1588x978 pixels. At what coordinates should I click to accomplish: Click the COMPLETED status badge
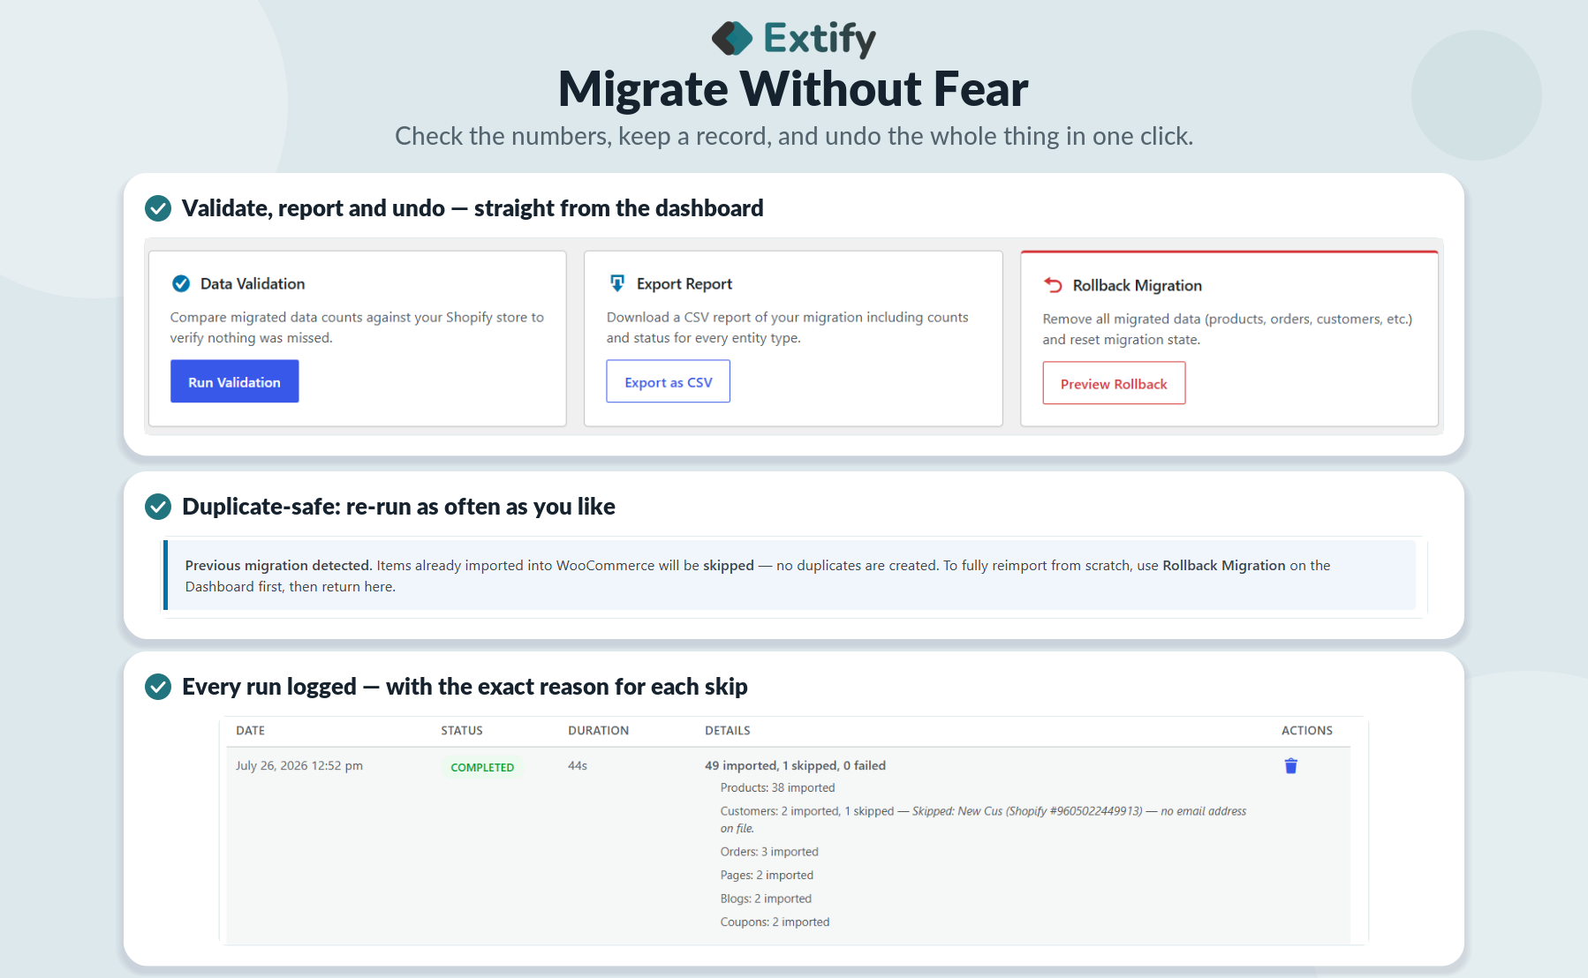(x=482, y=767)
